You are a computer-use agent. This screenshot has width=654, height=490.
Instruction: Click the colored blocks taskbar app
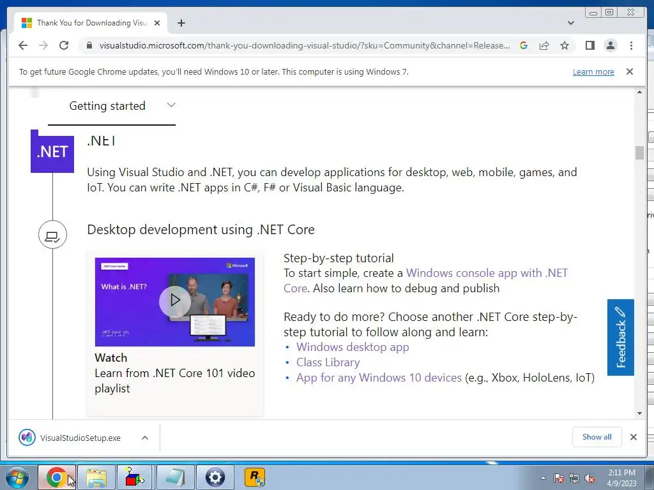click(x=135, y=477)
